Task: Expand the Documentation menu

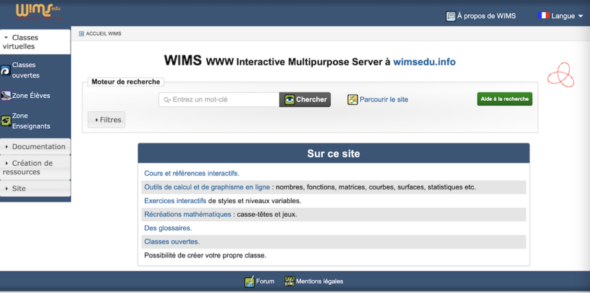Action: (35, 147)
